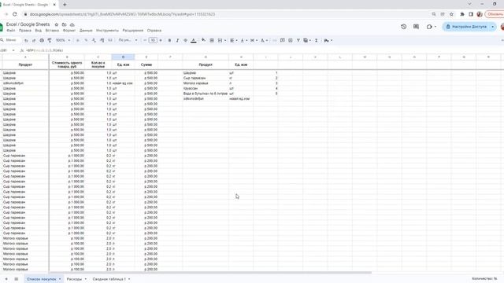Decrease font size with minus button

tap(145, 40)
